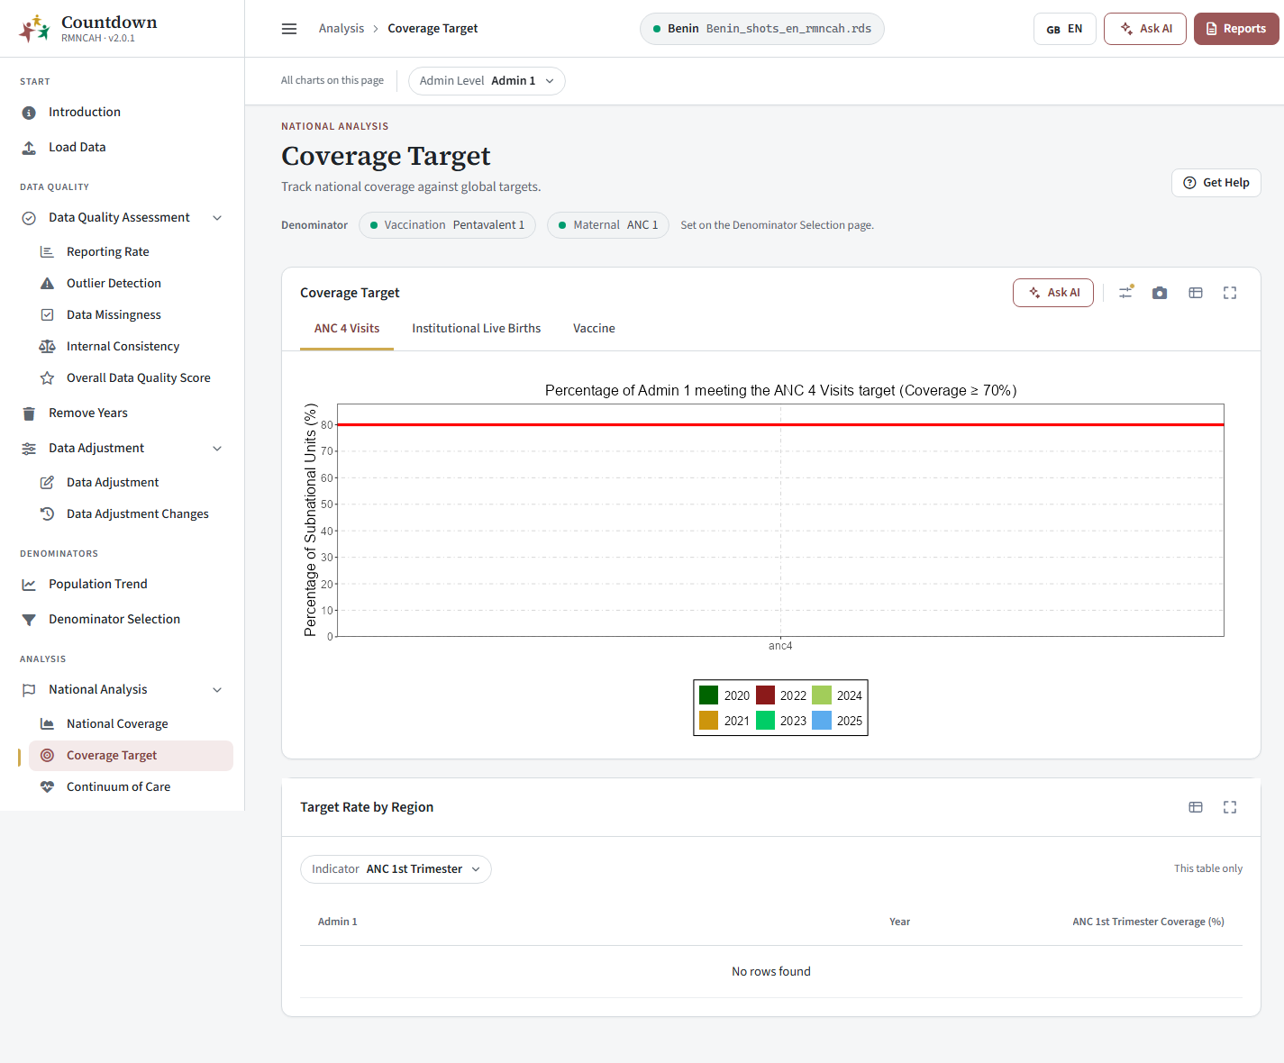
Task: Take a chart snapshot with camera icon
Action: tap(1160, 293)
